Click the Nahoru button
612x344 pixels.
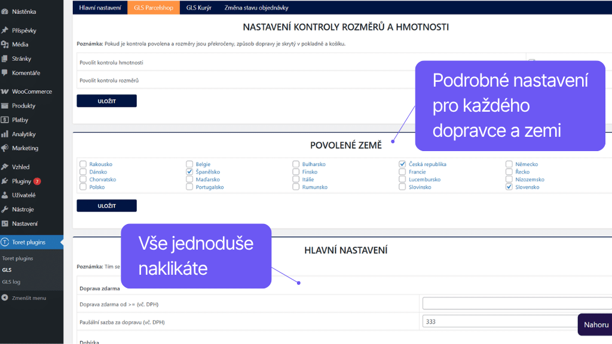click(595, 324)
